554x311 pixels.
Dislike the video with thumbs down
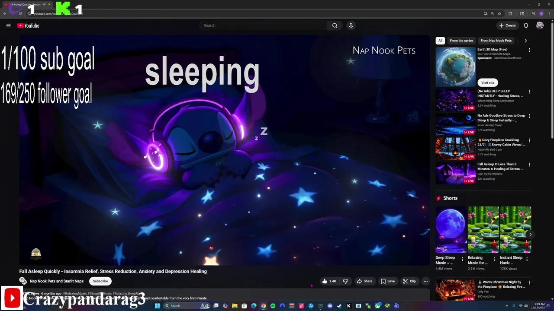point(345,281)
